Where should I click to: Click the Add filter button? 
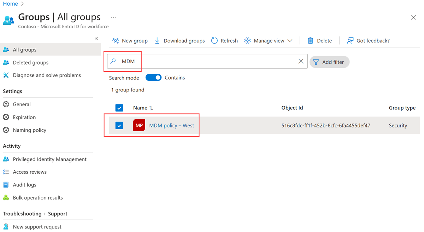[329, 62]
